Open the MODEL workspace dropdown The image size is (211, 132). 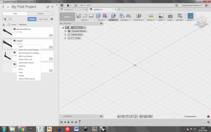pos(68,17)
